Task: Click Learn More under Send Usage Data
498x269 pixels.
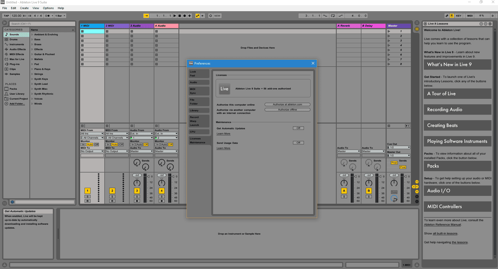Action: [224, 148]
